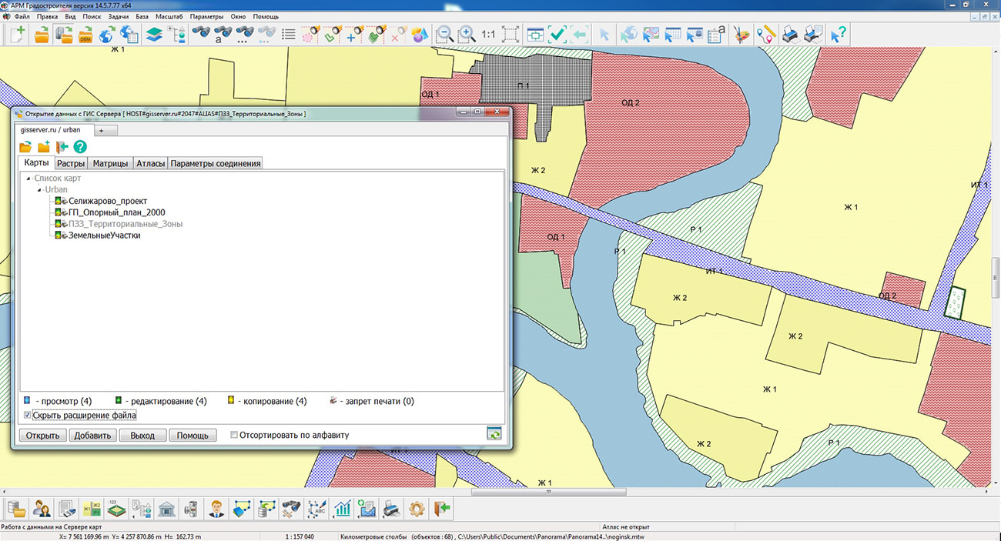
Task: Open the statistics chart icon in bottom toolbar
Action: [343, 509]
